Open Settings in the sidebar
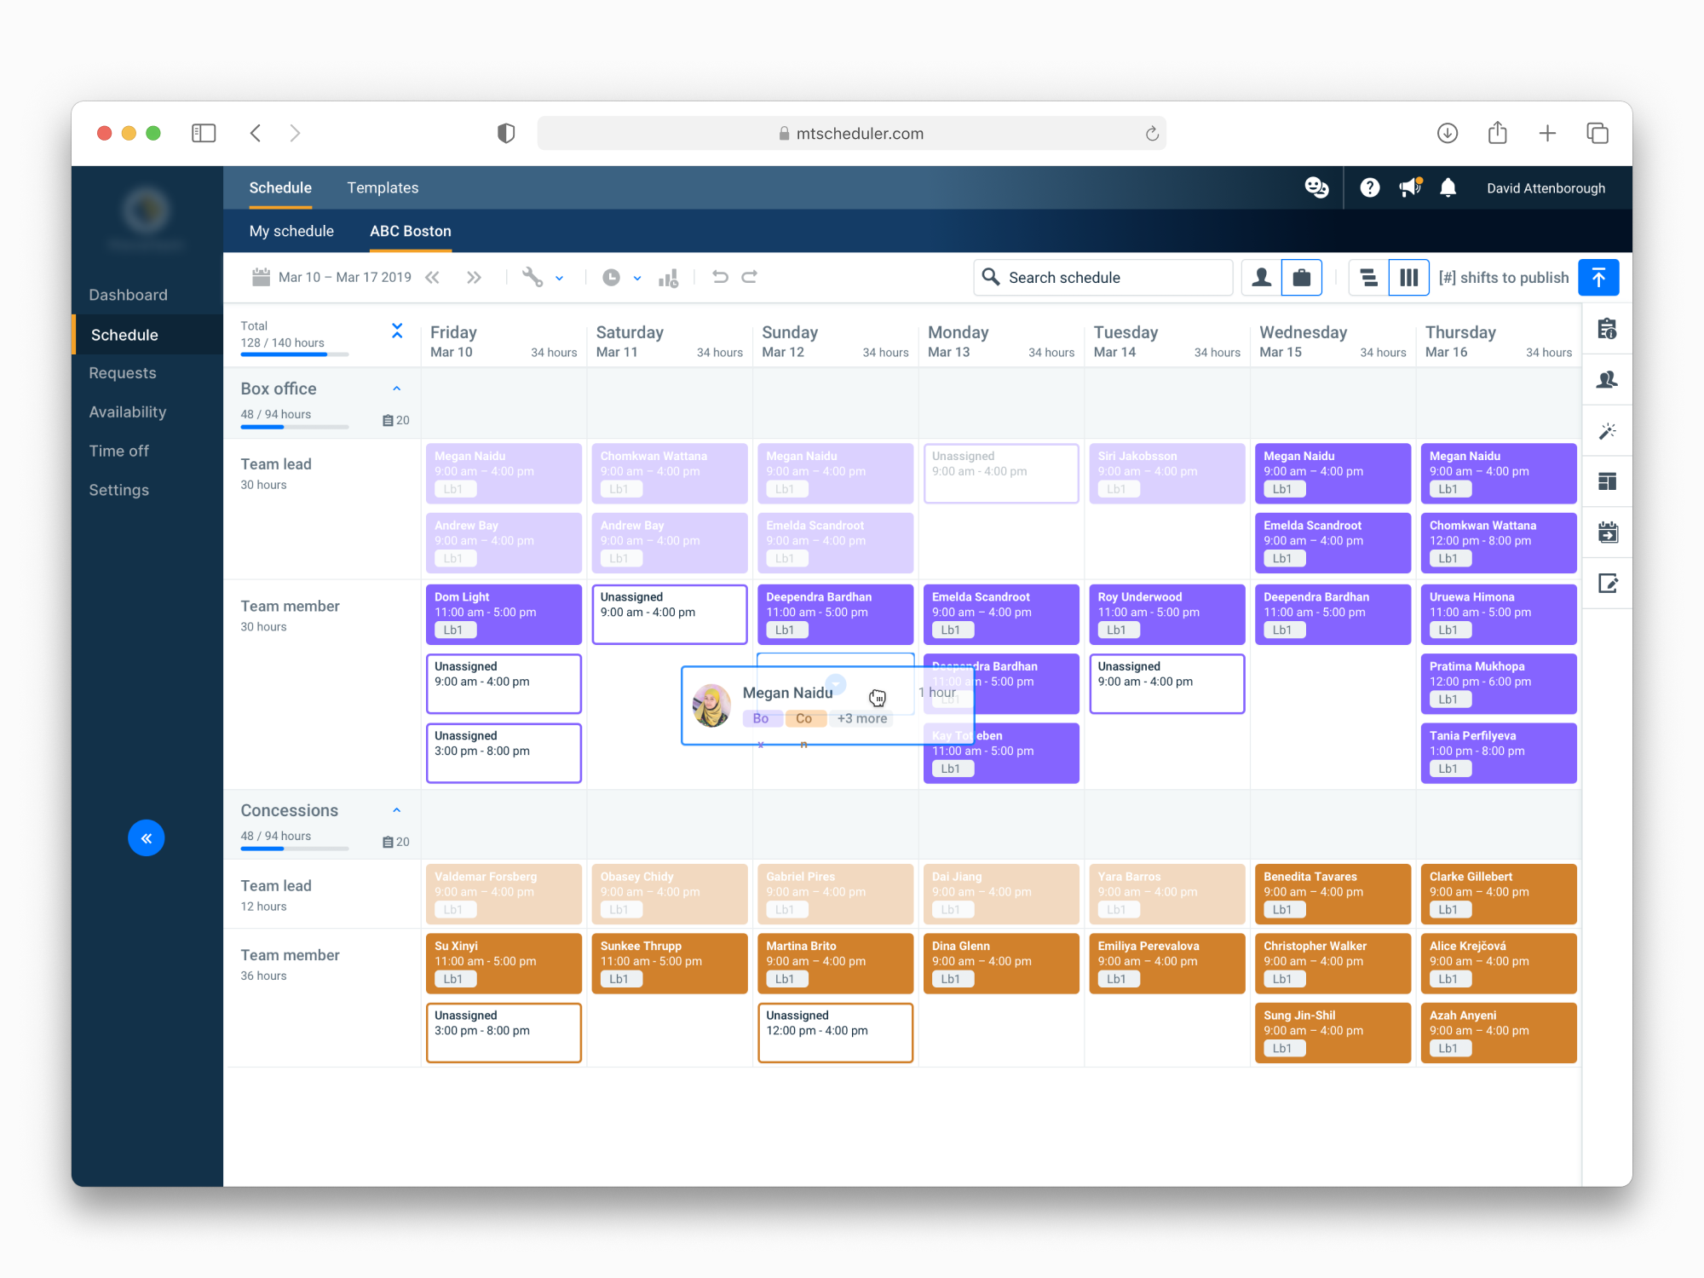The width and height of the screenshot is (1704, 1278). (118, 490)
